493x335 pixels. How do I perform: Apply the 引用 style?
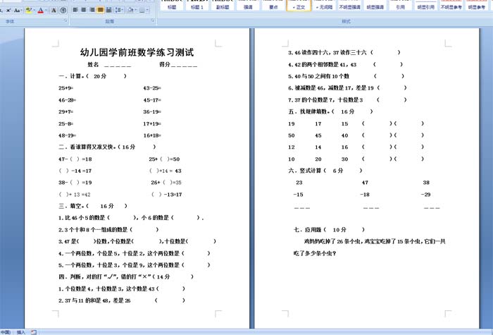tap(401, 5)
